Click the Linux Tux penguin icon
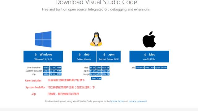The image size is (198, 111). pos(96,39)
